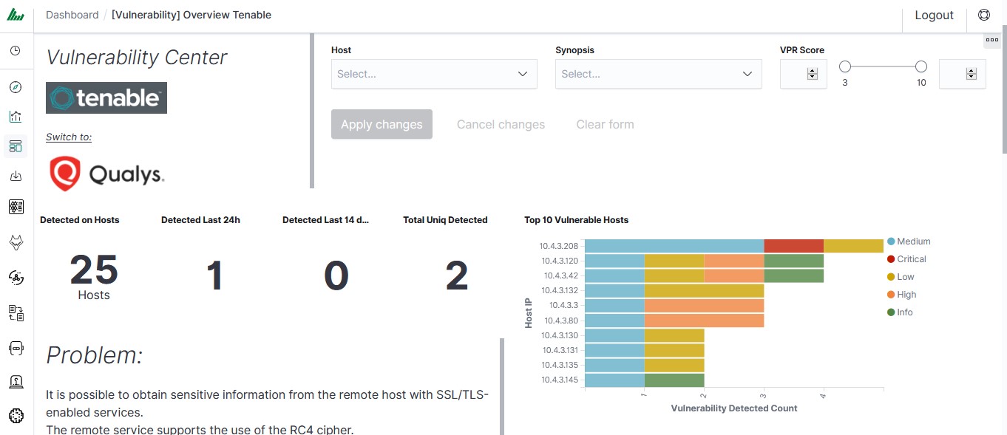Toggle the Low legend entry
Viewport: 1007px width, 435px height.
(901, 277)
